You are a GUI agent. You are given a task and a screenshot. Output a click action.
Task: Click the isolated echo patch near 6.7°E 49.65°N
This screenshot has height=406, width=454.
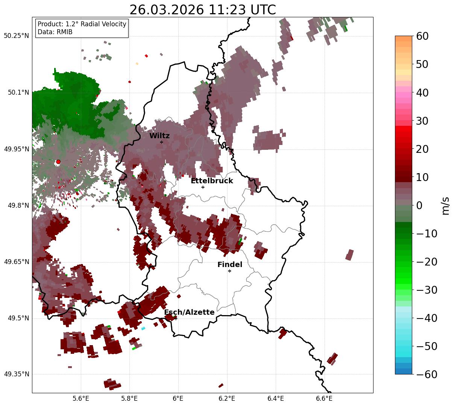(350, 255)
